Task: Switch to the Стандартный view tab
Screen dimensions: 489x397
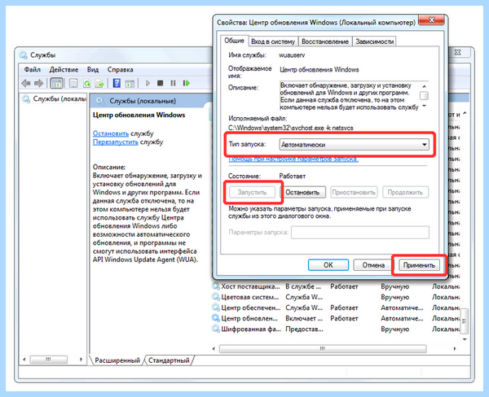Action: [x=169, y=360]
